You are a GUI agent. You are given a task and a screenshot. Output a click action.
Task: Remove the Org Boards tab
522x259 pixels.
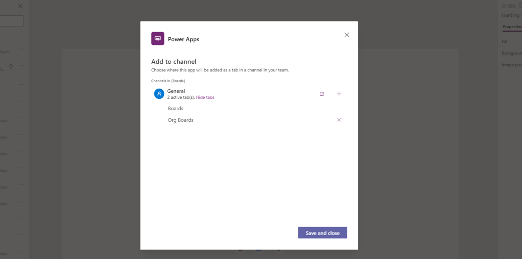339,120
